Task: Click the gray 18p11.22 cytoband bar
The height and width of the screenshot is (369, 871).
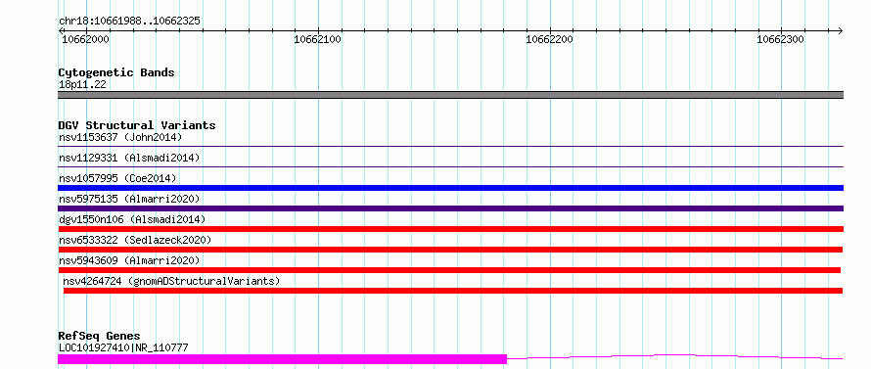Action: 450,95
